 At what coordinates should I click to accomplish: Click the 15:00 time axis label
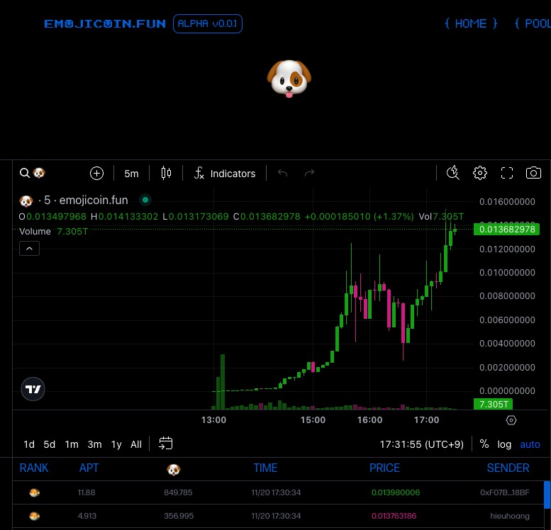tap(313, 420)
